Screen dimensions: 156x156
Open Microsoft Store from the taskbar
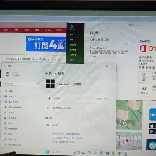tap(107, 153)
